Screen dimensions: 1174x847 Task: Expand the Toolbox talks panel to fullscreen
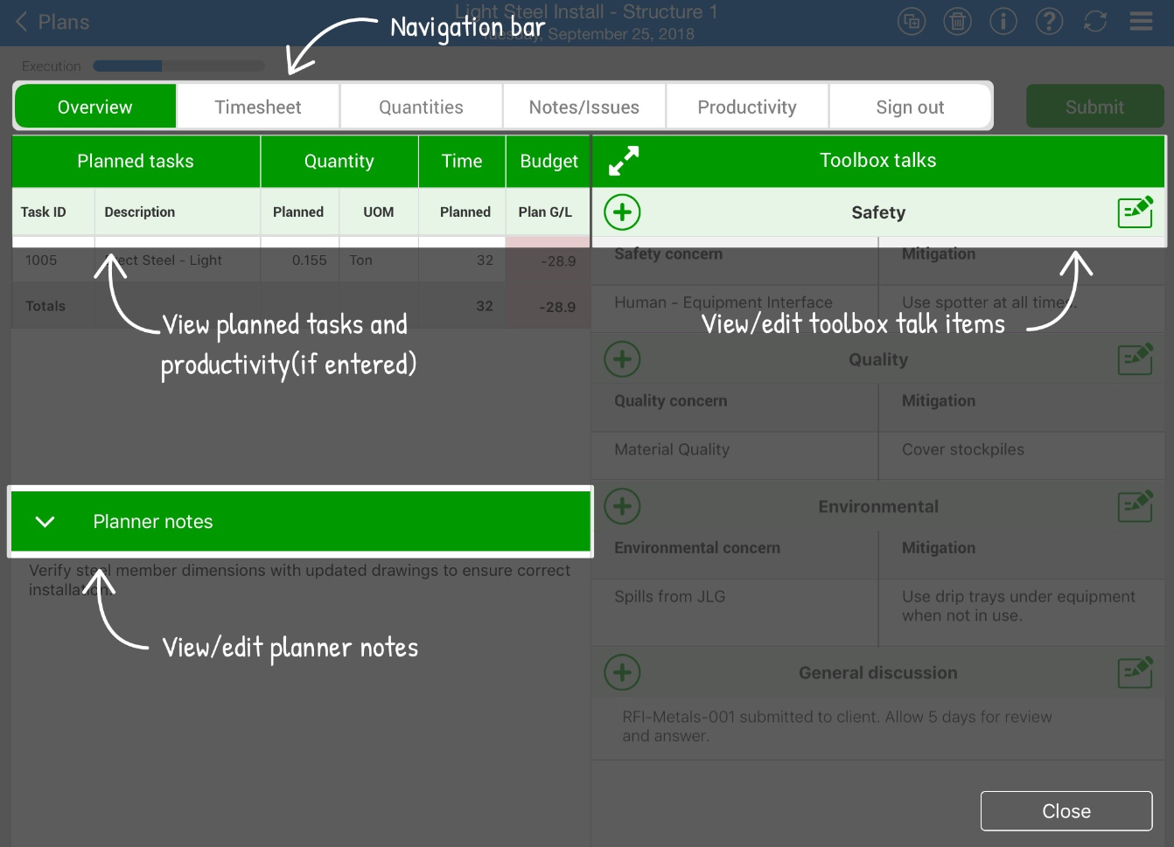tap(624, 161)
